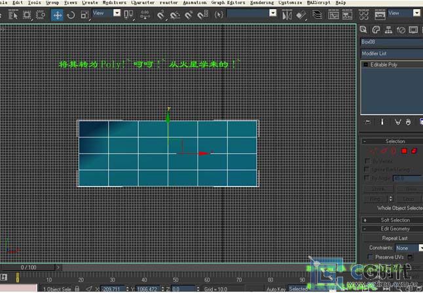Select Vertex sub-object level
The image size is (423, 293).
tap(373, 151)
